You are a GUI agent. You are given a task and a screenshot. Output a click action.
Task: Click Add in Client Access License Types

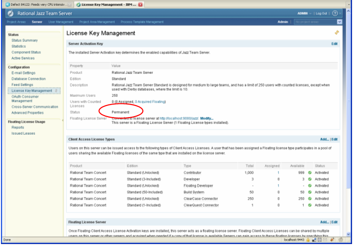pos(325,140)
